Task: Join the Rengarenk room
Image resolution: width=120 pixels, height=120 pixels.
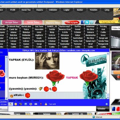Action: click(x=103, y=44)
